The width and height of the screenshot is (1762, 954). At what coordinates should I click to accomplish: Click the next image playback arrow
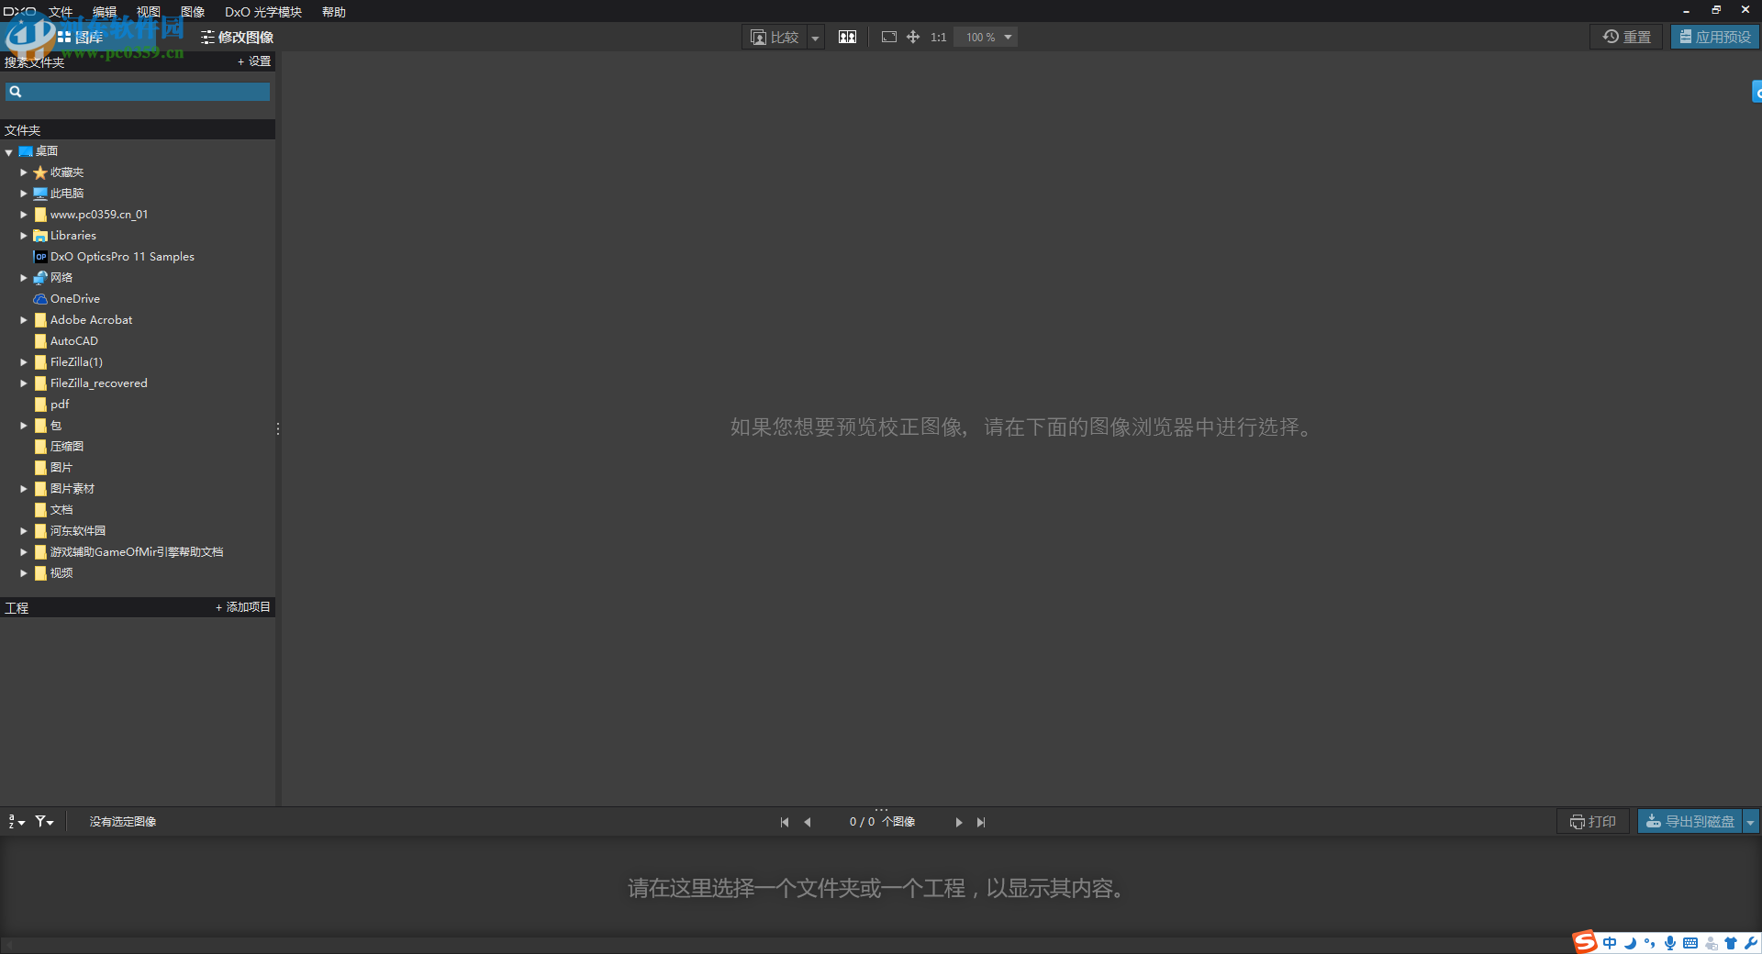959,822
